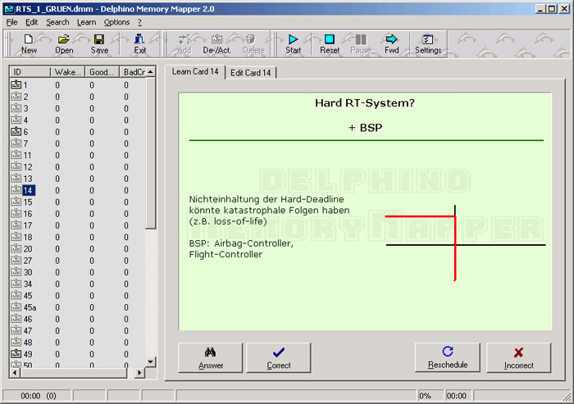This screenshot has width=574, height=404.
Task: Open the Settings toolbar icon
Action: click(x=427, y=39)
